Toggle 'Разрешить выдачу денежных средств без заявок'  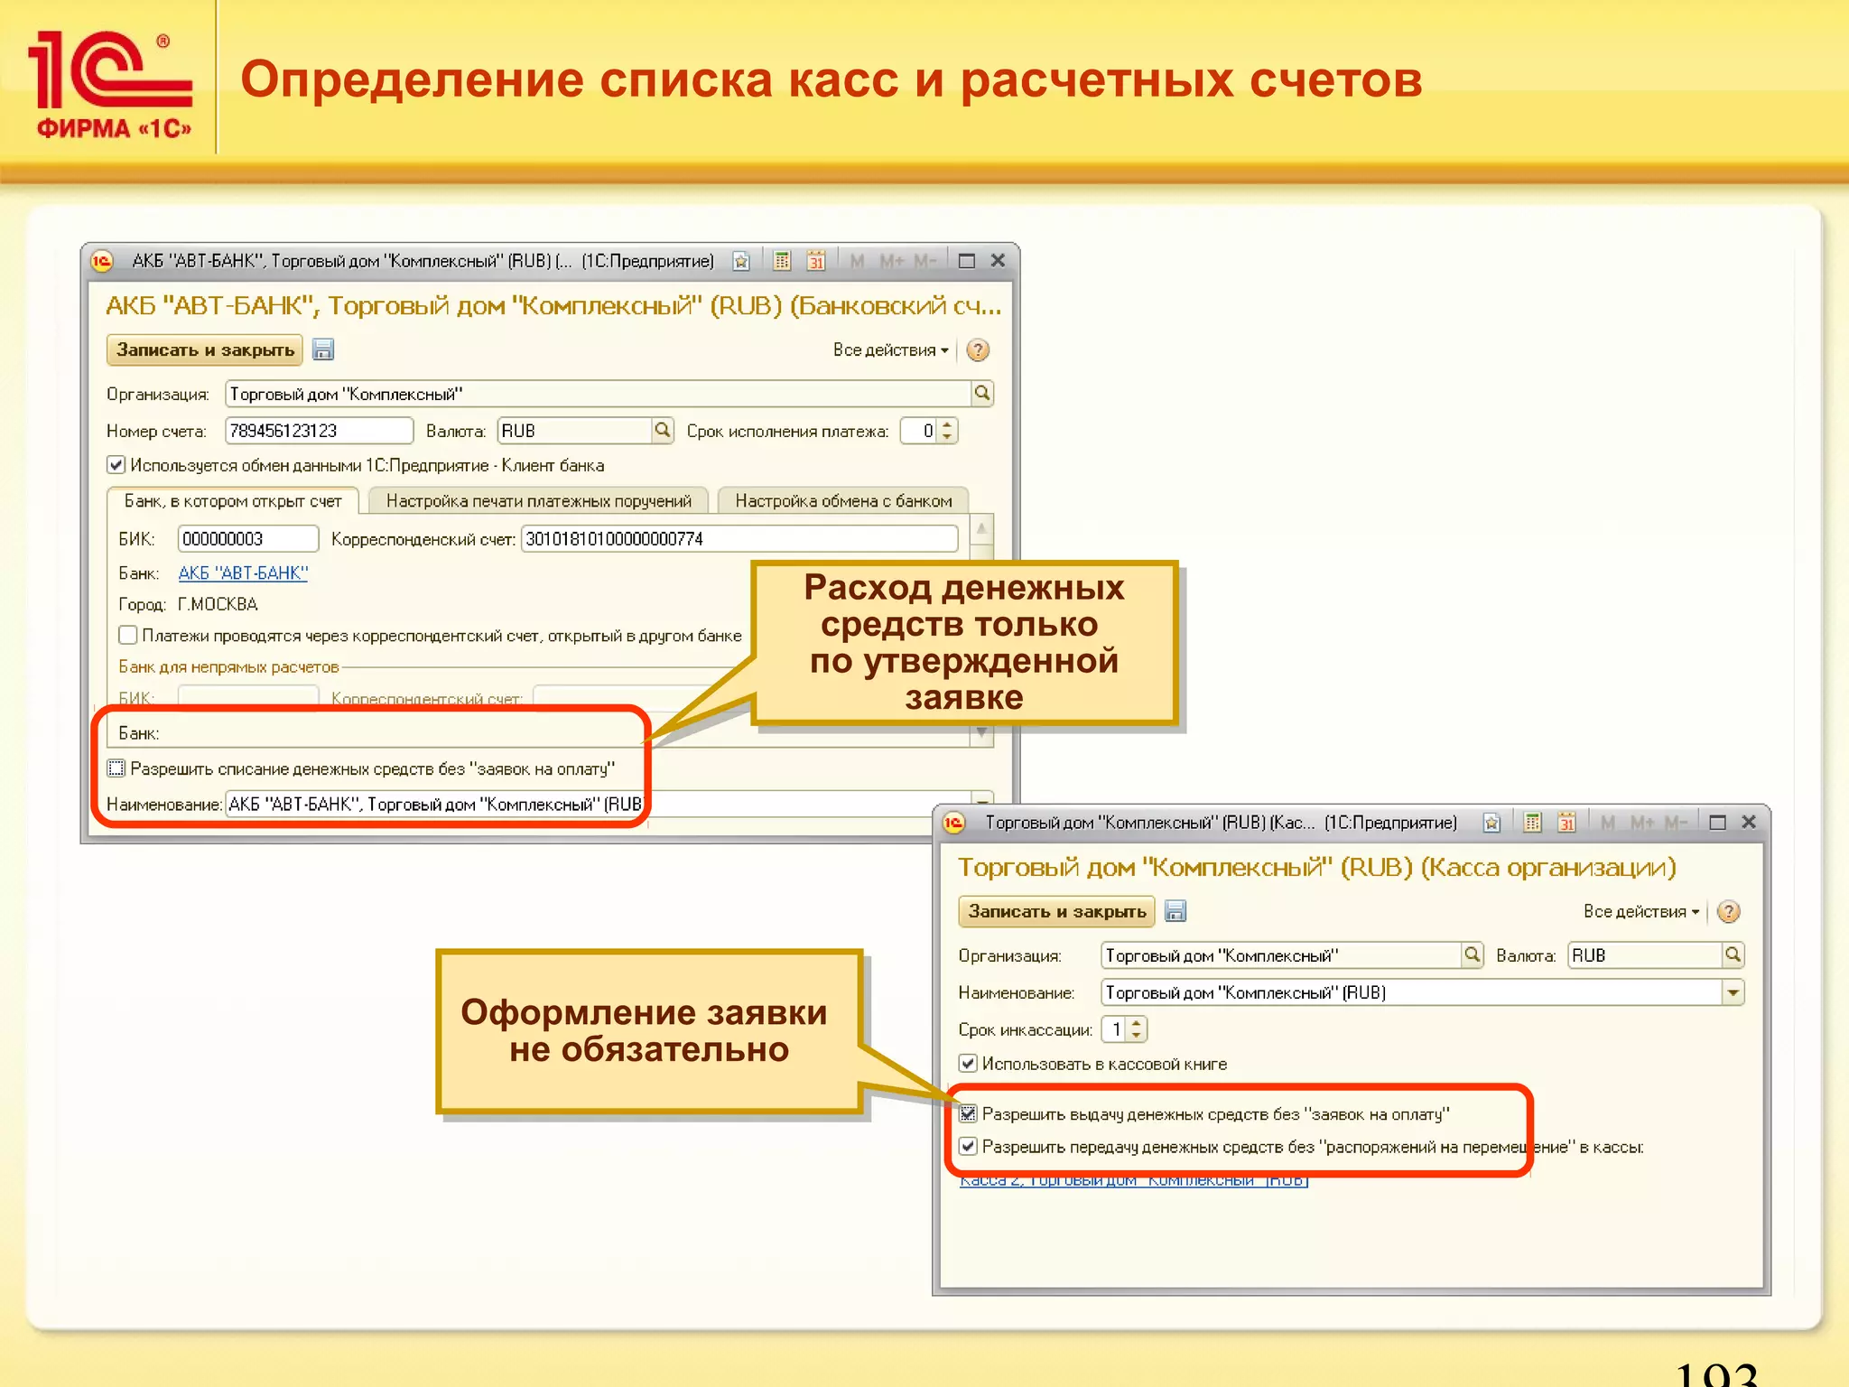pyautogui.click(x=968, y=1114)
